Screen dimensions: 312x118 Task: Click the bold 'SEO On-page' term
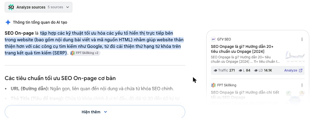pyautogui.click(x=19, y=33)
